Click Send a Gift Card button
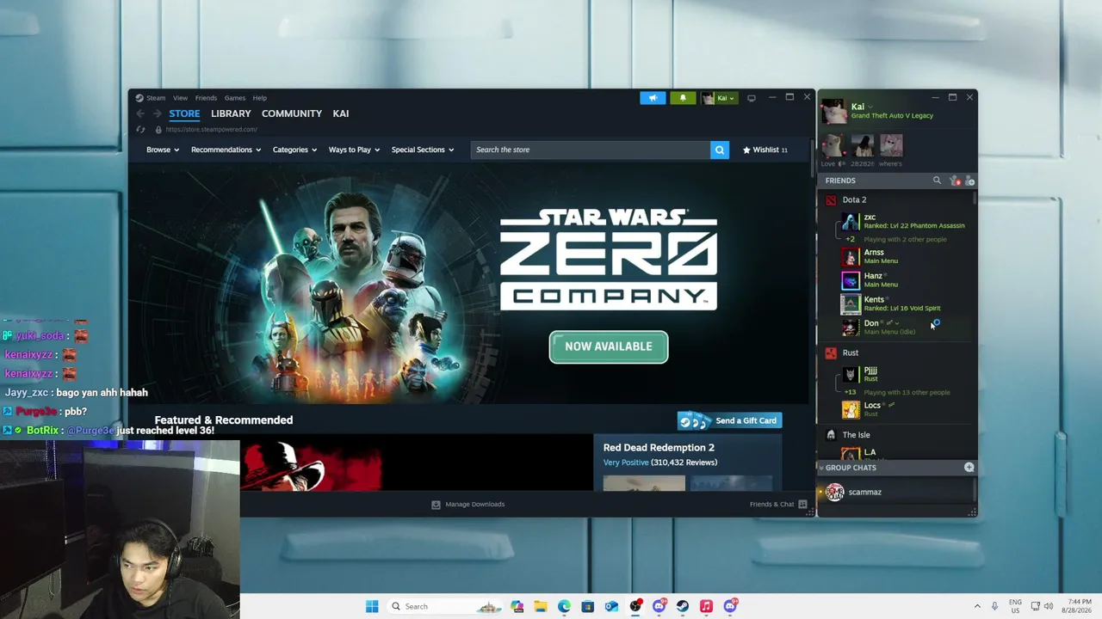The width and height of the screenshot is (1102, 619). click(730, 420)
